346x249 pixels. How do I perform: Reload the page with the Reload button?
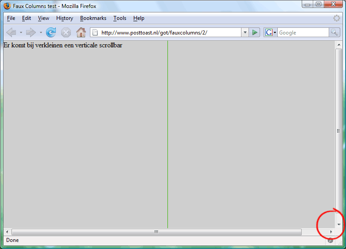[51, 33]
